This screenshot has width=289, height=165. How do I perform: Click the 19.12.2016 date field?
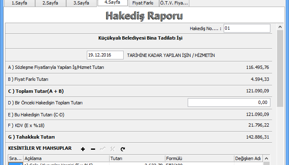tap(105, 55)
